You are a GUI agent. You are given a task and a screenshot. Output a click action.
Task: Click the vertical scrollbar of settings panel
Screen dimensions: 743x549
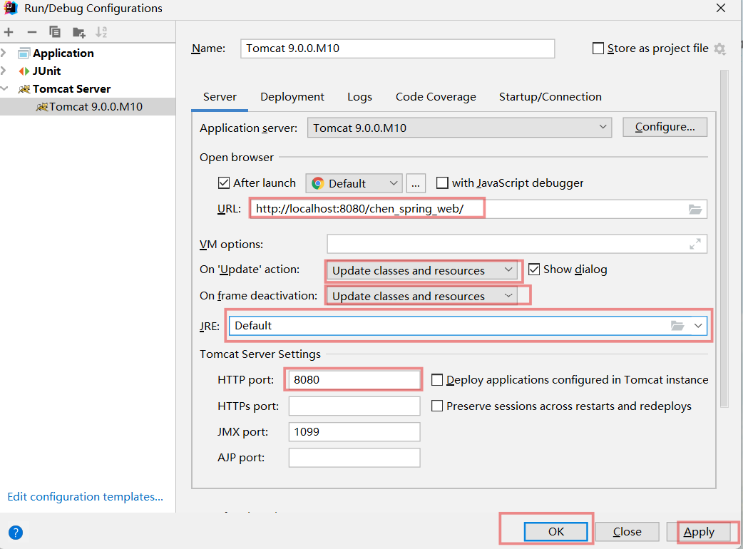coord(724,238)
